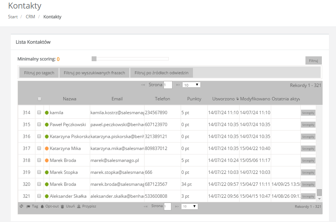Click the Tag flag icon in footer
Image resolution: width=336 pixels, height=222 pixels.
28,207
